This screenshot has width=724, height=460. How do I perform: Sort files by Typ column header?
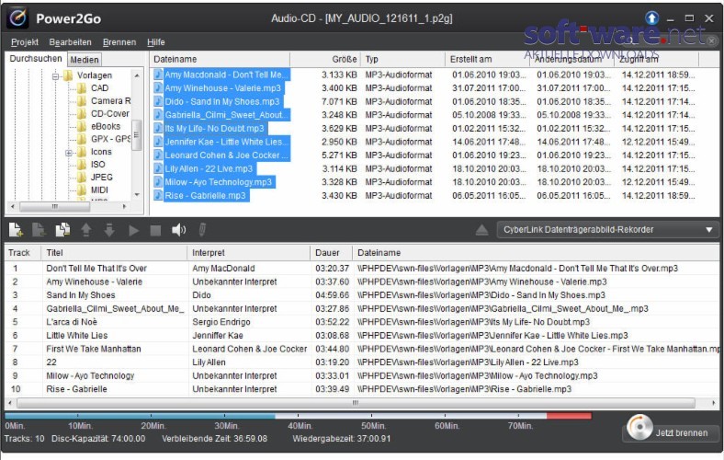coord(403,59)
